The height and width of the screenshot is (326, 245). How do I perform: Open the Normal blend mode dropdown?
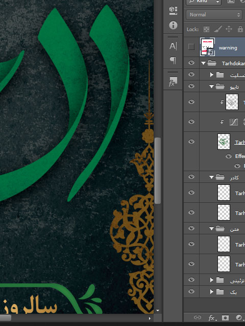pyautogui.click(x=214, y=15)
